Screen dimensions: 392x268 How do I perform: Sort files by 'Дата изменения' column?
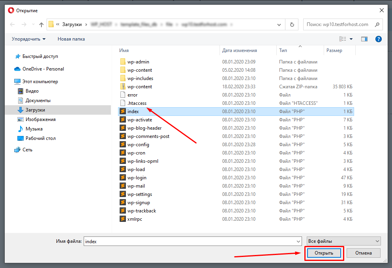click(x=240, y=50)
